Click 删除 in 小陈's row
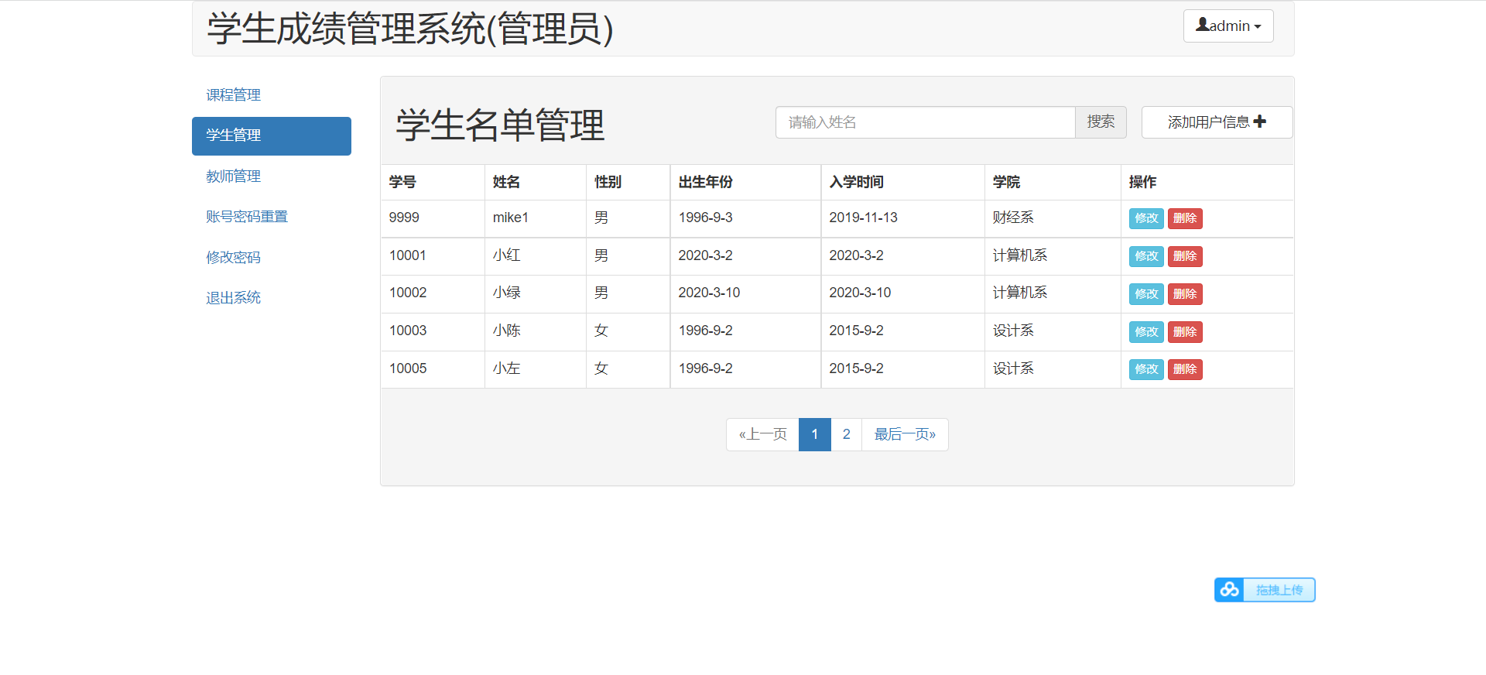Image resolution: width=1486 pixels, height=675 pixels. click(x=1185, y=332)
